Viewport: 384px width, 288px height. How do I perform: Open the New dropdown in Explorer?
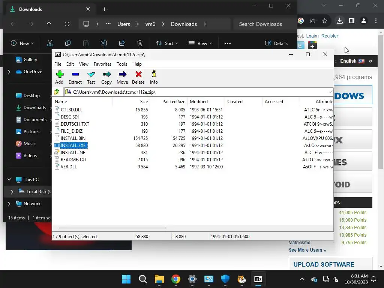pyautogui.click(x=22, y=43)
